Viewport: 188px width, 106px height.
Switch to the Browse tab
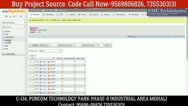coord(35,14)
